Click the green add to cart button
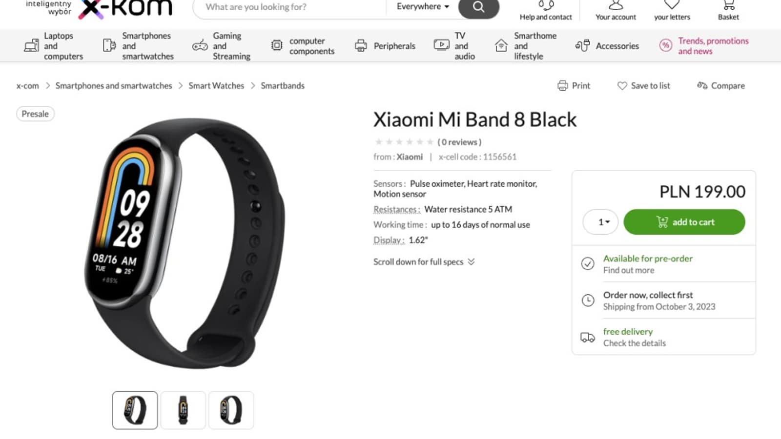This screenshot has height=439, width=781. (x=684, y=222)
